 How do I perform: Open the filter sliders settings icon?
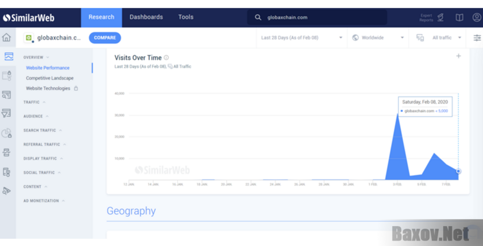pos(477,38)
